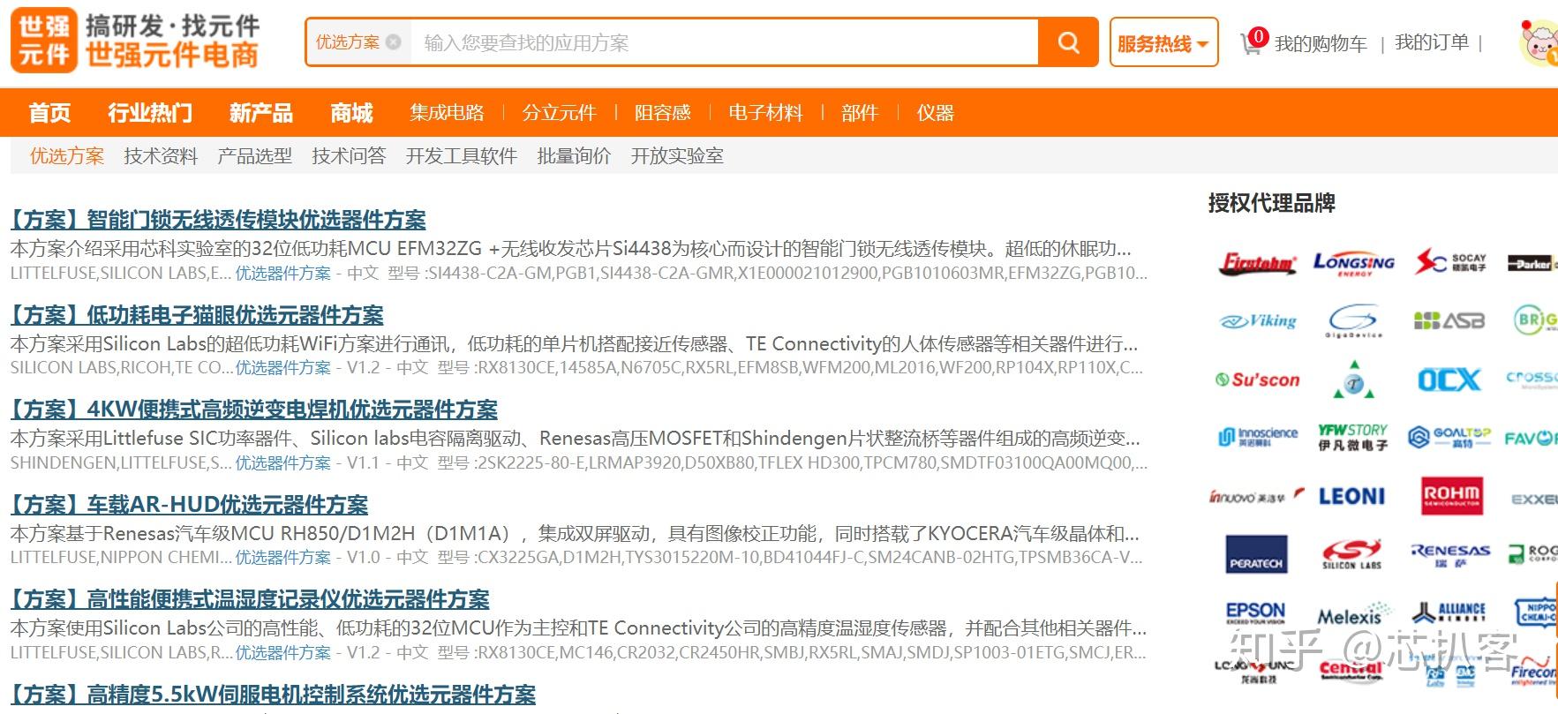
Task: Select the SOCAY brand logo
Action: tap(1451, 262)
